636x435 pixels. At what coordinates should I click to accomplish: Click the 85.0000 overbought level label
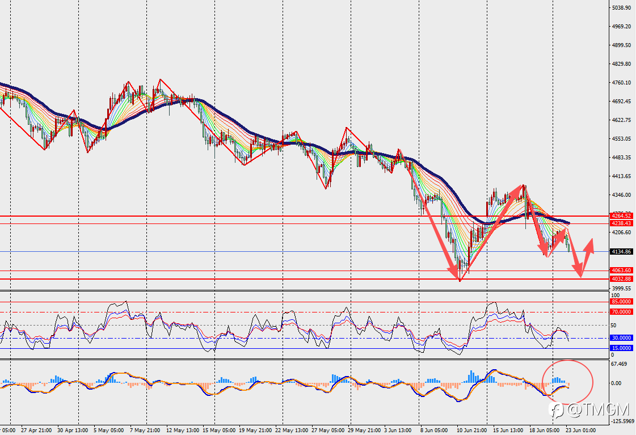(x=621, y=302)
